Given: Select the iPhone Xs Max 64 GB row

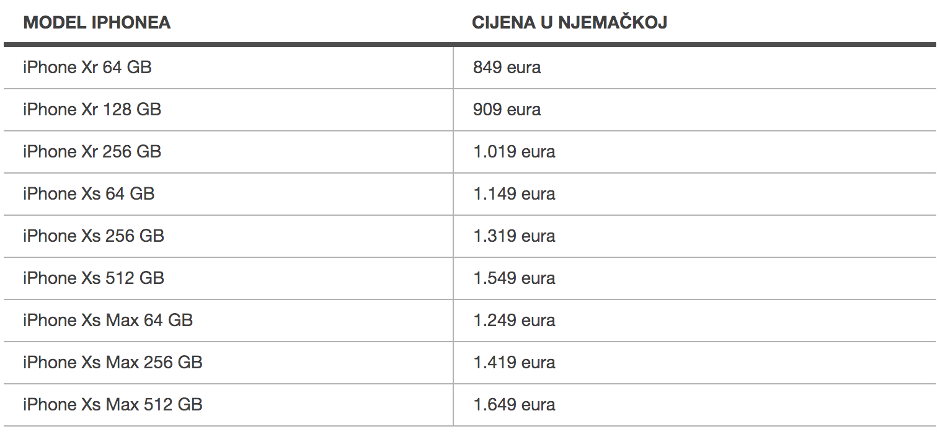Looking at the screenshot, I should (108, 320).
